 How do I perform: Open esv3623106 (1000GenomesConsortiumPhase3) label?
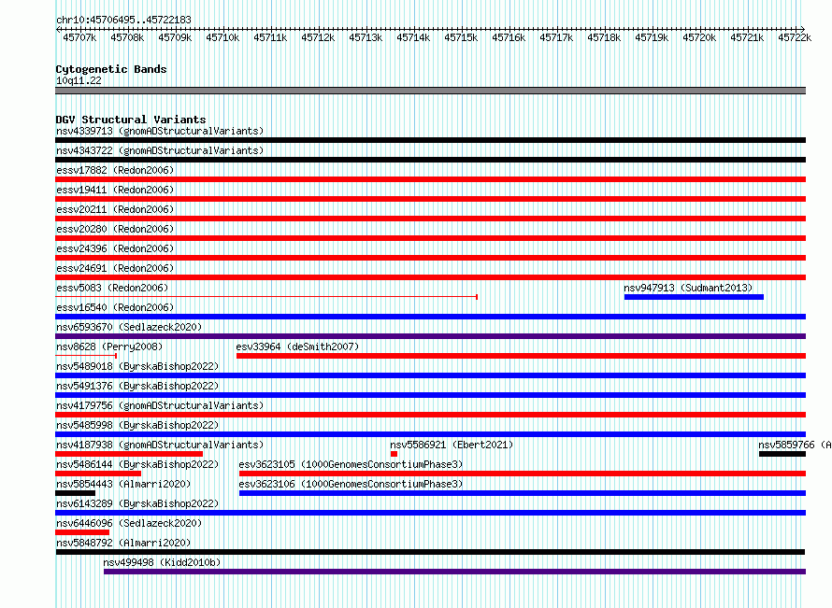pyautogui.click(x=351, y=484)
